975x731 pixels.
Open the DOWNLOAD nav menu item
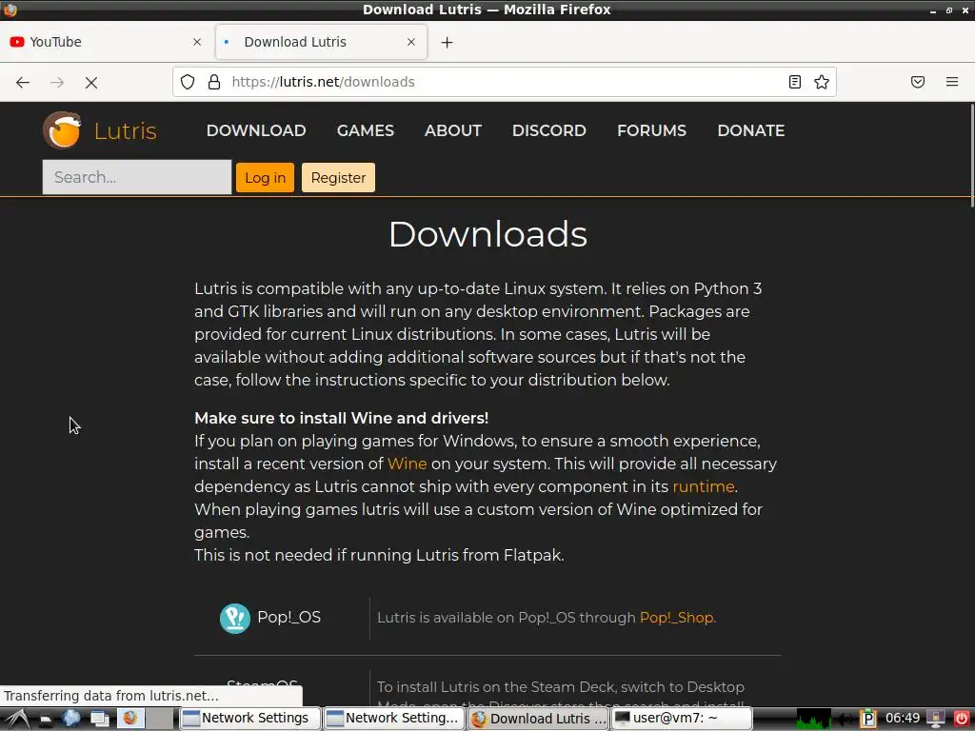(x=256, y=130)
